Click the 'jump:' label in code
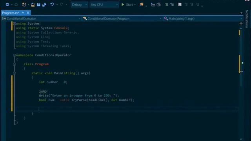Image resolution: width=251 pixels, height=141 pixels. point(44,91)
